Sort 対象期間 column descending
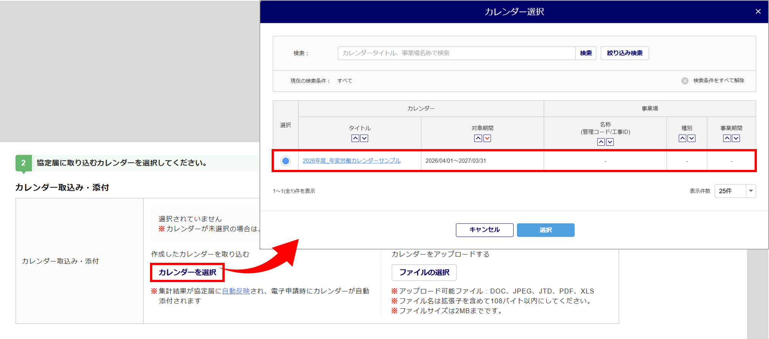This screenshot has width=769, height=339. tap(487, 138)
